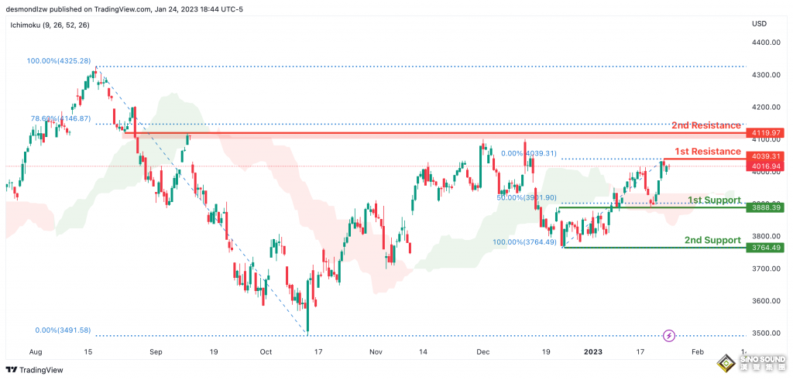The width and height of the screenshot is (793, 380).
Task: Click the red 4119.97 price tag
Action: click(x=765, y=133)
